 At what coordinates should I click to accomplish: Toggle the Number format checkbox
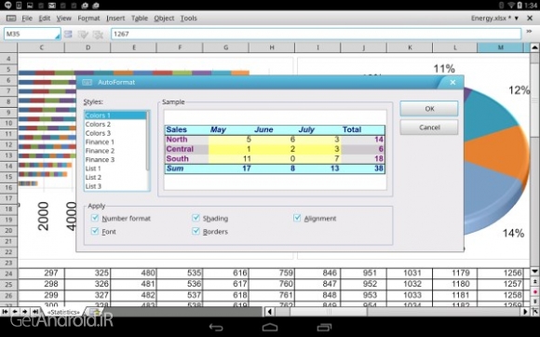(x=95, y=218)
